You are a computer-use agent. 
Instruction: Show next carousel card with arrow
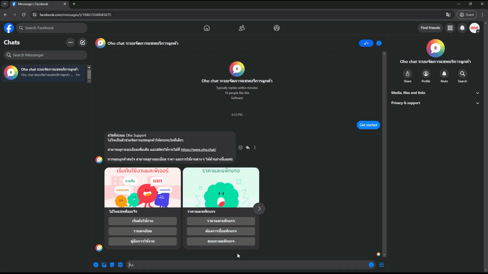pos(259,209)
